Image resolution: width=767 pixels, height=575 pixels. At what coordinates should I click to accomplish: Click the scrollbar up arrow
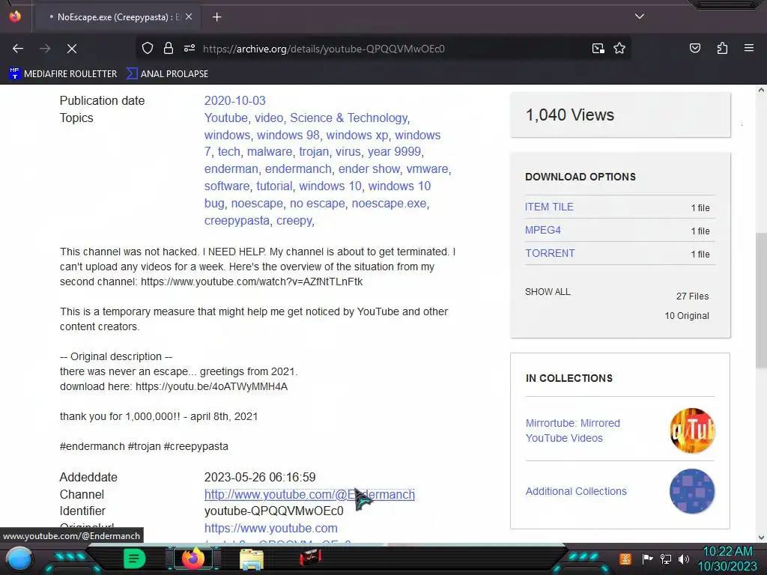click(761, 90)
